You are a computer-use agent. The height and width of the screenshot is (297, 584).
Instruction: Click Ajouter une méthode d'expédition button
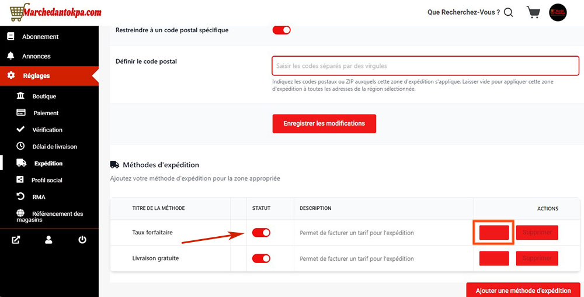(x=523, y=291)
